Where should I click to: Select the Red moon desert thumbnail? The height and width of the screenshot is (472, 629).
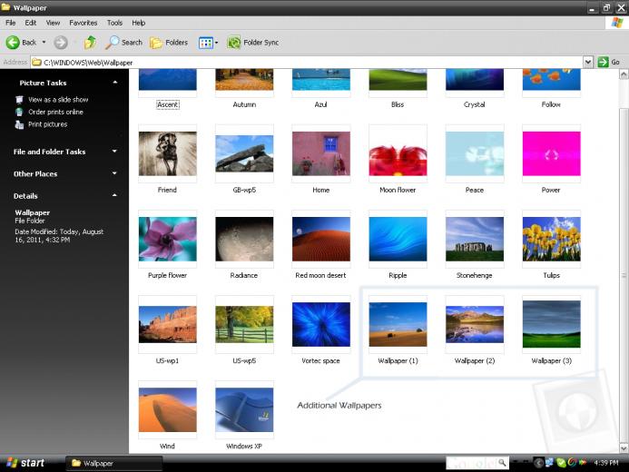coord(321,239)
